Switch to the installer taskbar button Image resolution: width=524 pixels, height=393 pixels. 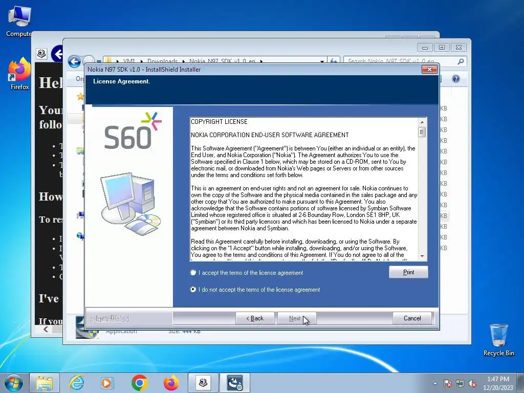point(235,383)
